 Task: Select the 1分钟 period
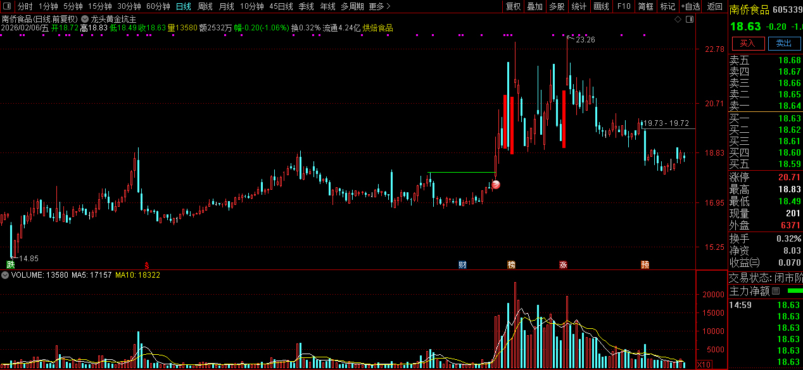click(x=48, y=6)
